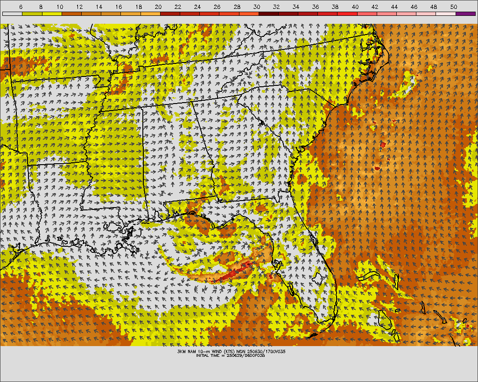Select the legend label '16'

pyautogui.click(x=119, y=7)
